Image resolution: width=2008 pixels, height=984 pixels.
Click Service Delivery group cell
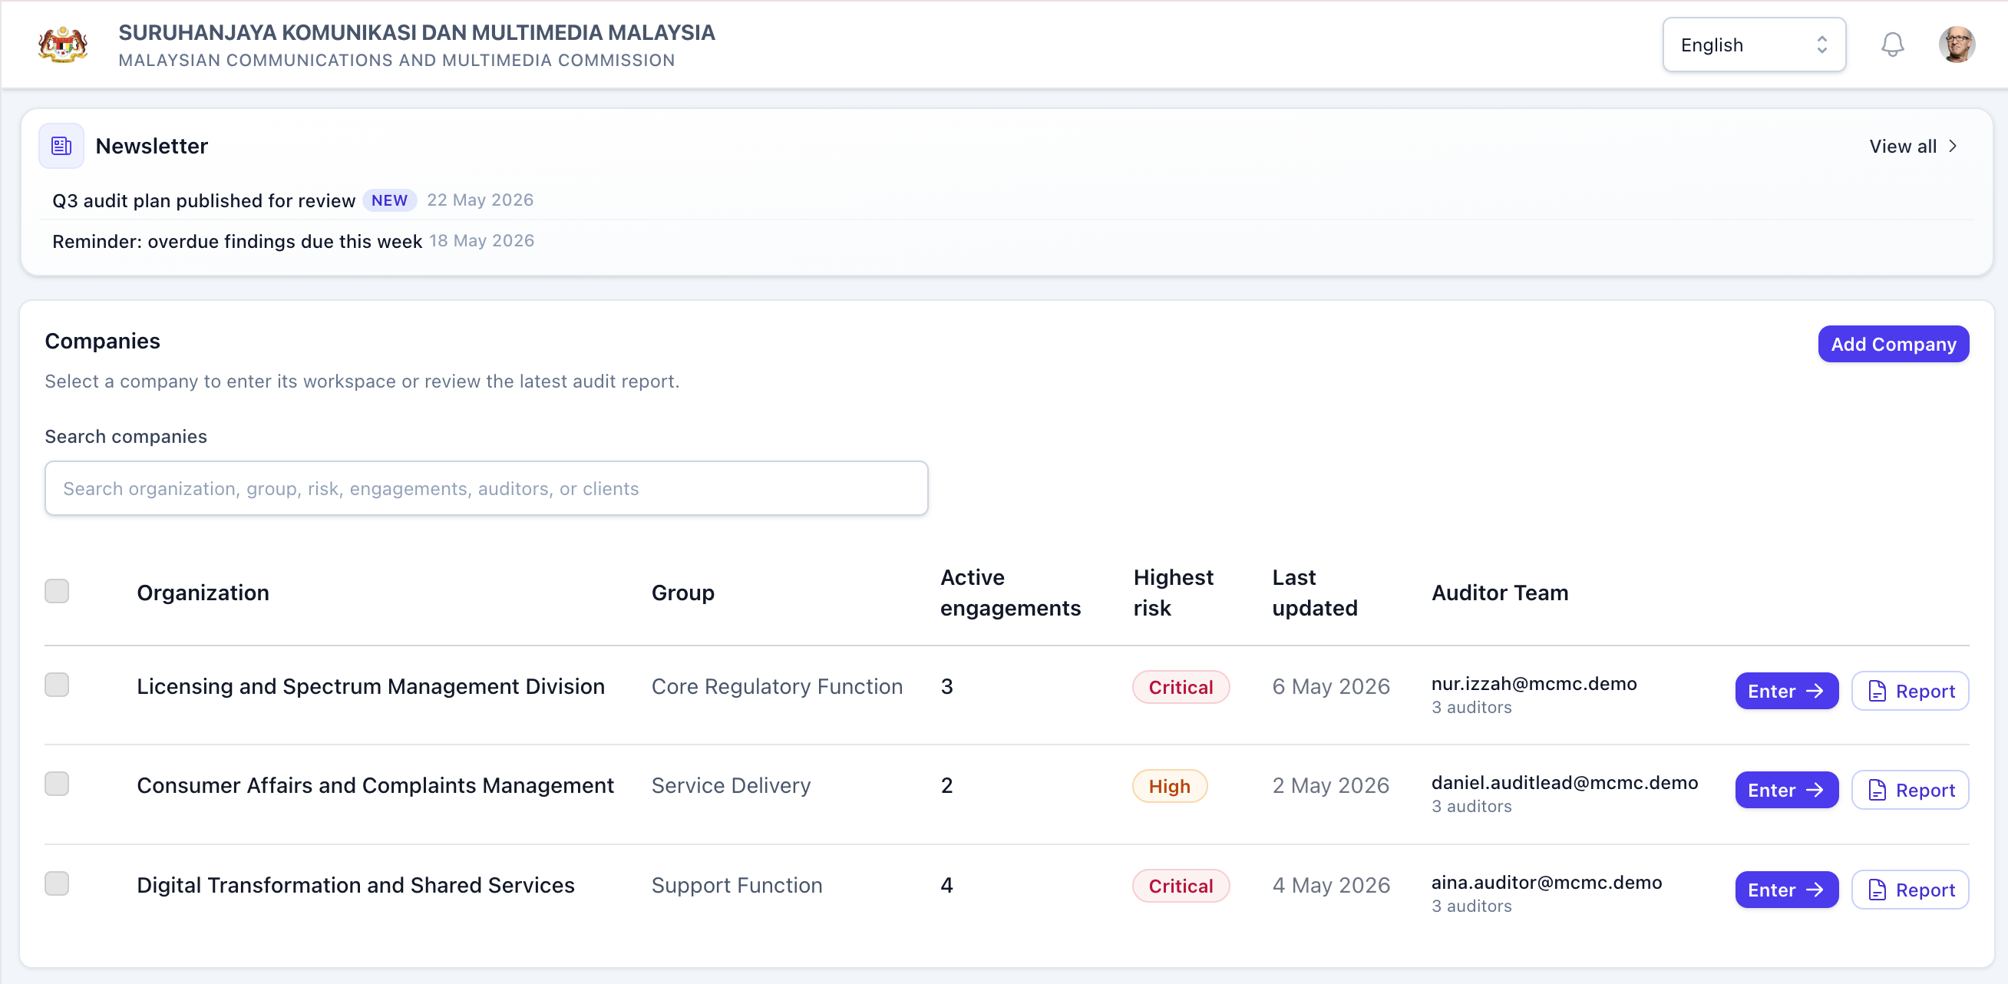point(731,785)
